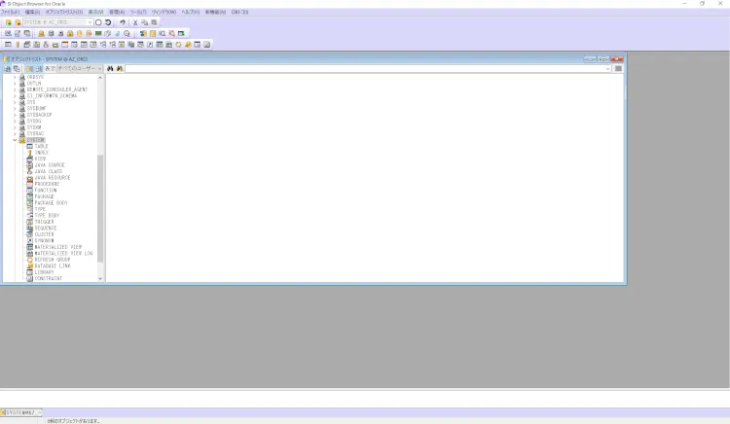Select the FUNCTION tree node
Image resolution: width=730 pixels, height=424 pixels.
pos(46,191)
